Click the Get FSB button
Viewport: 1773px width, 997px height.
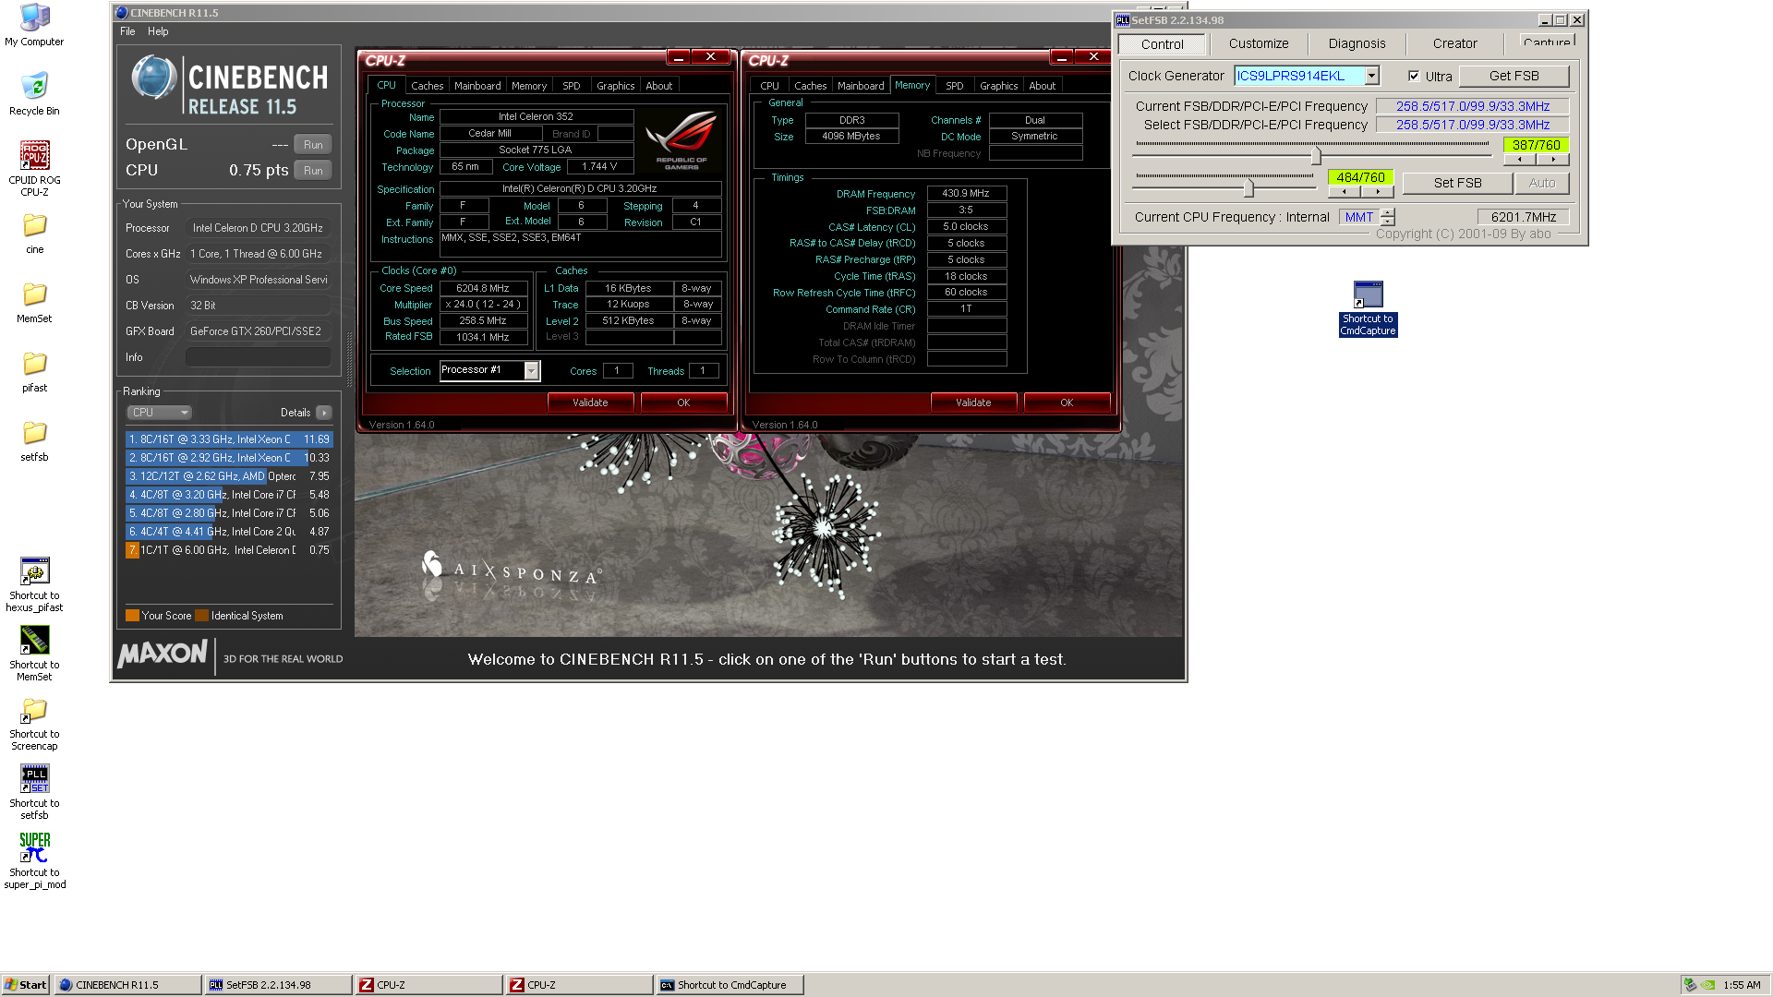[x=1514, y=76]
